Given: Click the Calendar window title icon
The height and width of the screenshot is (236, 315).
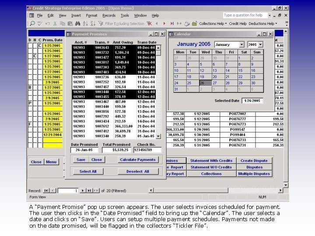Looking at the screenshot, I should (x=171, y=34).
